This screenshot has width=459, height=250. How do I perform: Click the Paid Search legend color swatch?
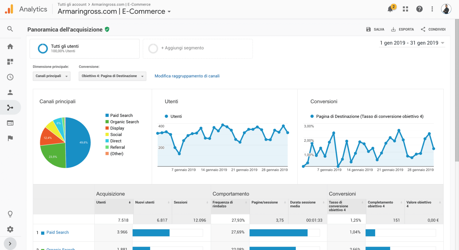pos(107,116)
